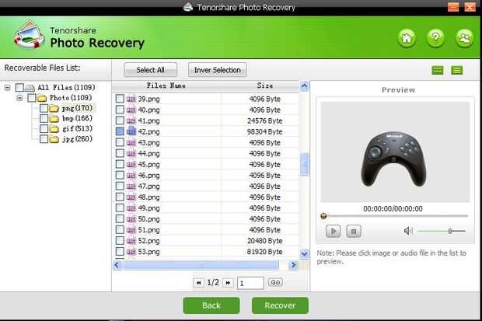Click the horizontal scrollbar thumb
This screenshot has width=482, height=321.
[x=201, y=265]
